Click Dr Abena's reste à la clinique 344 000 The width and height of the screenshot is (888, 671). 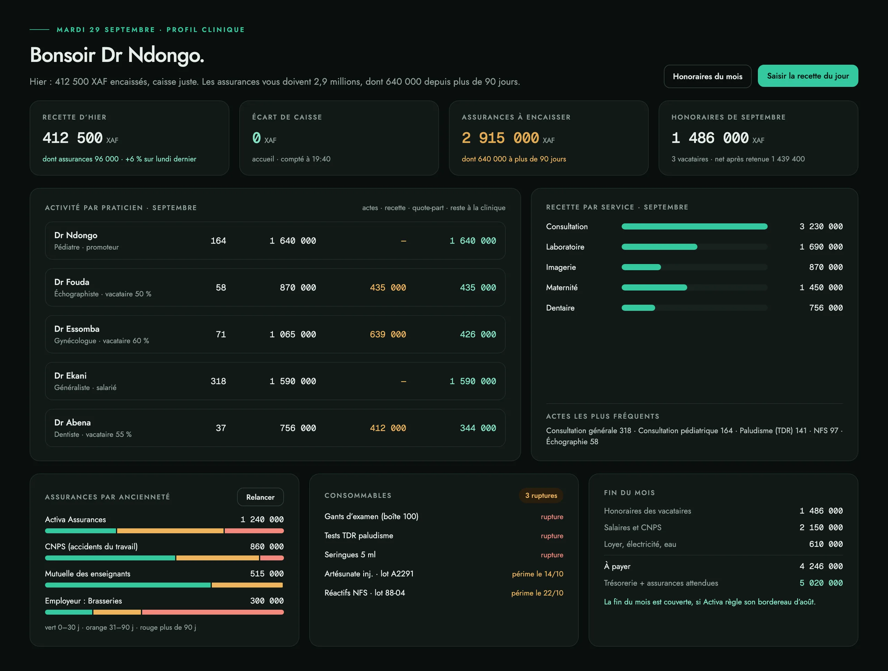(478, 428)
